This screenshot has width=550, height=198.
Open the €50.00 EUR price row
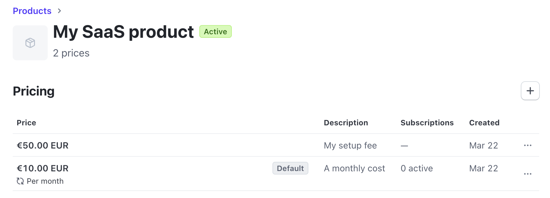(x=43, y=146)
